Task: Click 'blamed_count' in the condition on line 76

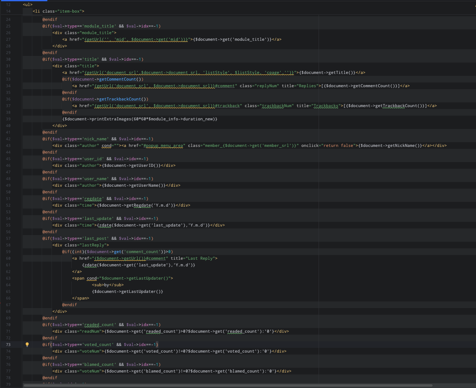Action: 99,365
